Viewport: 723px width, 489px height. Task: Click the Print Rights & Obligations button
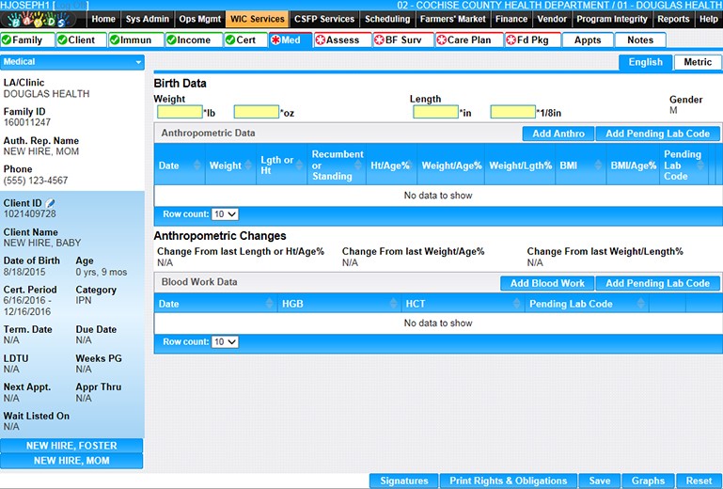coord(508,481)
